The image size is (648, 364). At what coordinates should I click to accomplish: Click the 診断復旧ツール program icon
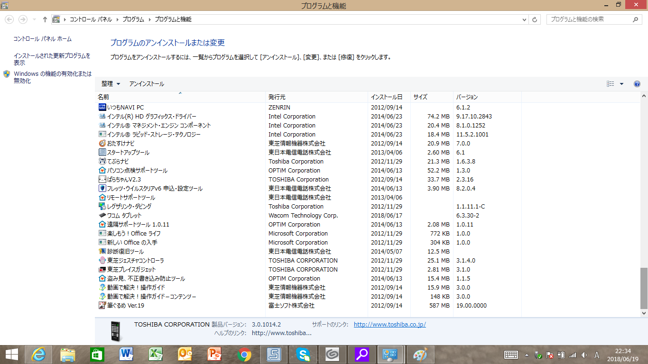click(102, 251)
